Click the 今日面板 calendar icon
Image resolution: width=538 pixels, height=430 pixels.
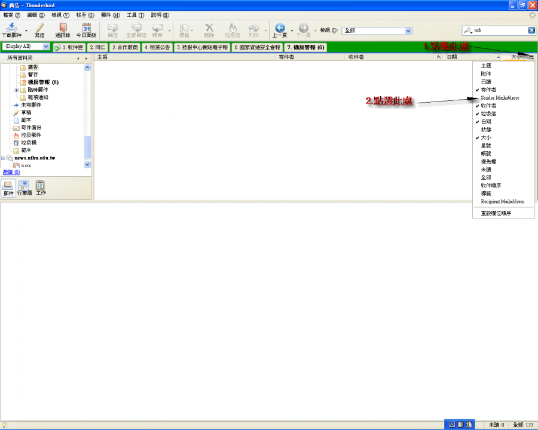click(x=86, y=27)
